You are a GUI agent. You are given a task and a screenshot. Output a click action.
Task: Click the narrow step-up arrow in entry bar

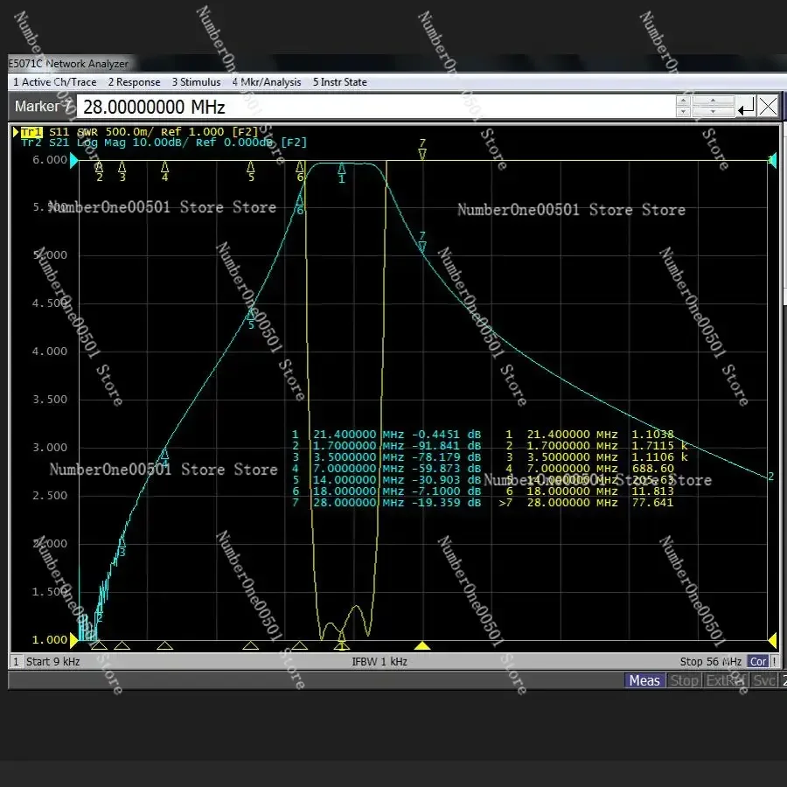coord(683,101)
